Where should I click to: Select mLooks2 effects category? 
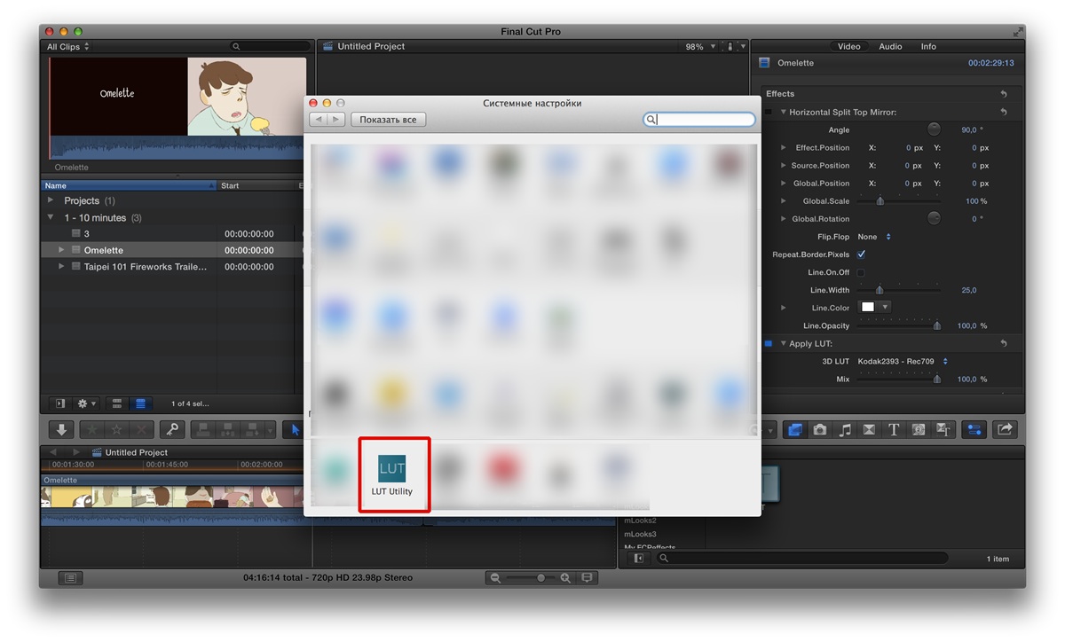[x=640, y=521]
